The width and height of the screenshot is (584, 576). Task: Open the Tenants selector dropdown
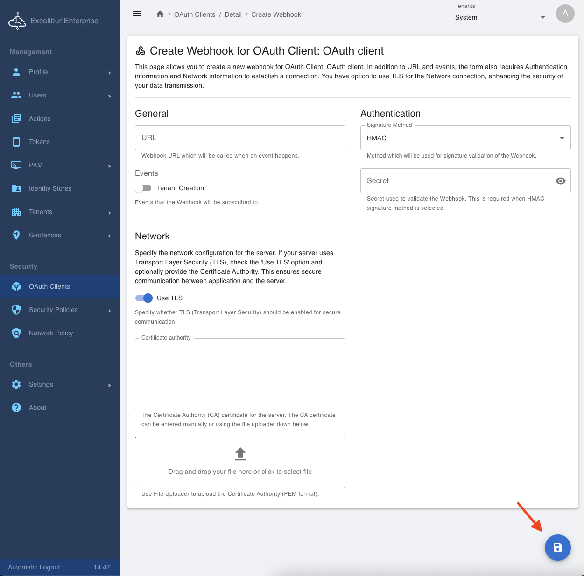(x=501, y=18)
